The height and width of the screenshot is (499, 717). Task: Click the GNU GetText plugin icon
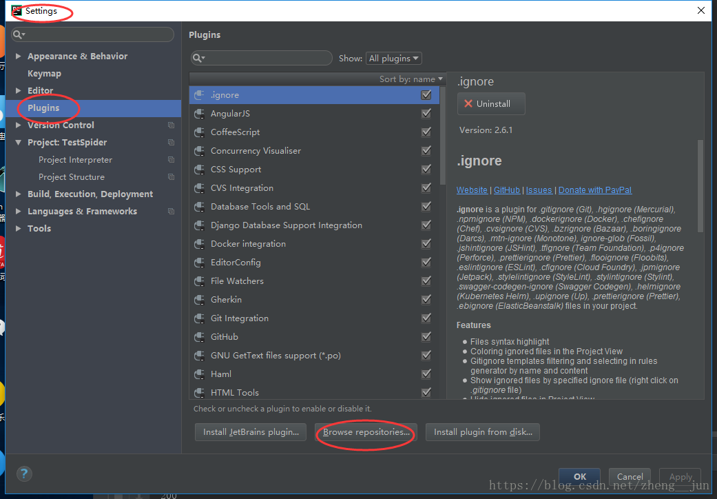click(199, 356)
